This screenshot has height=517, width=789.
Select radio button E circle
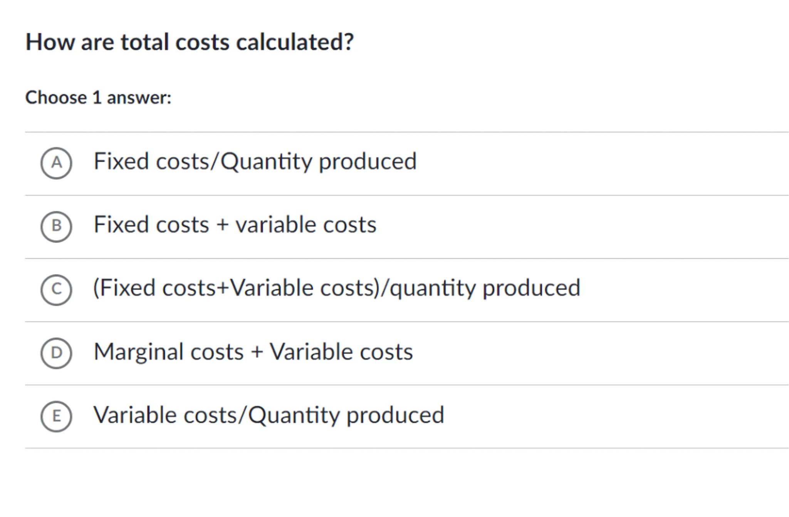tap(56, 416)
